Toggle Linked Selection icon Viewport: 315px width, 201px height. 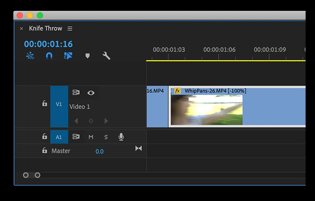coord(68,56)
